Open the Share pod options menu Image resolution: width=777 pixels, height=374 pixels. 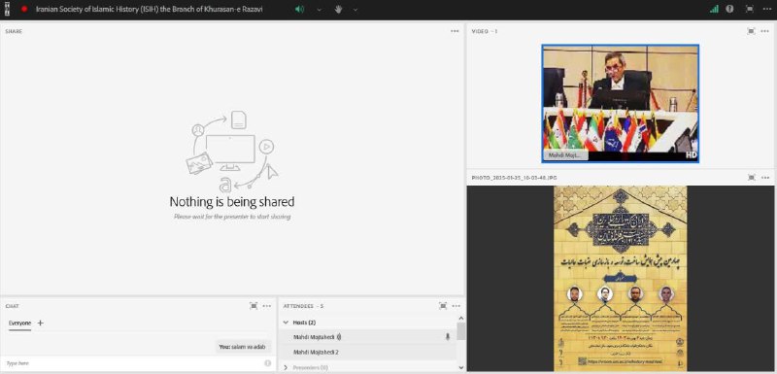pyautogui.click(x=455, y=31)
